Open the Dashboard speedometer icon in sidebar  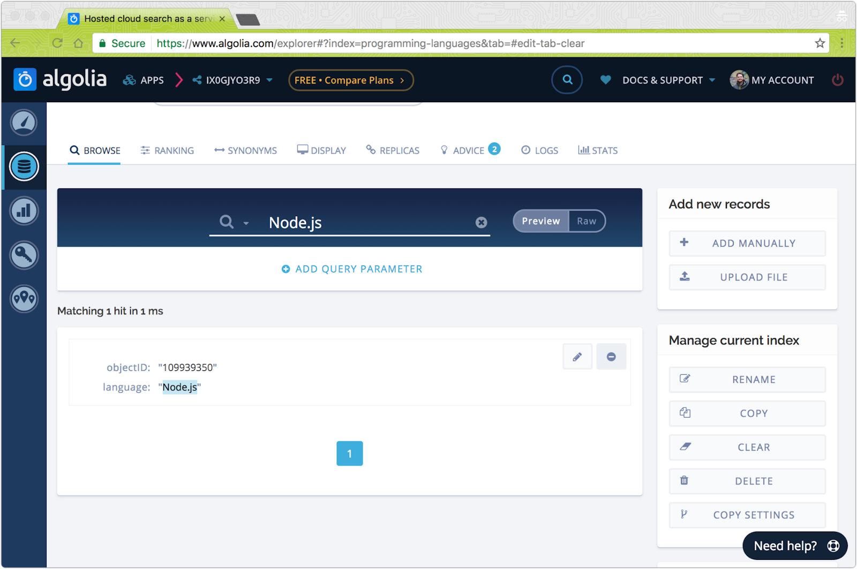click(24, 123)
